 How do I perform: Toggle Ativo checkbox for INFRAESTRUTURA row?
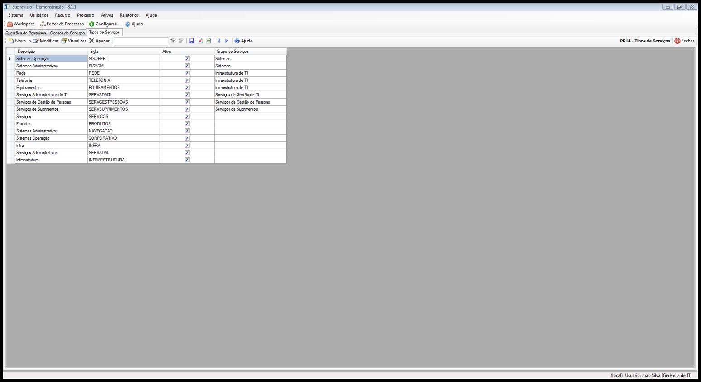click(187, 160)
